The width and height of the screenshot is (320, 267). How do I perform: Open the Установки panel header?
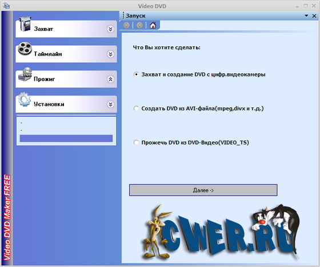click(x=66, y=104)
